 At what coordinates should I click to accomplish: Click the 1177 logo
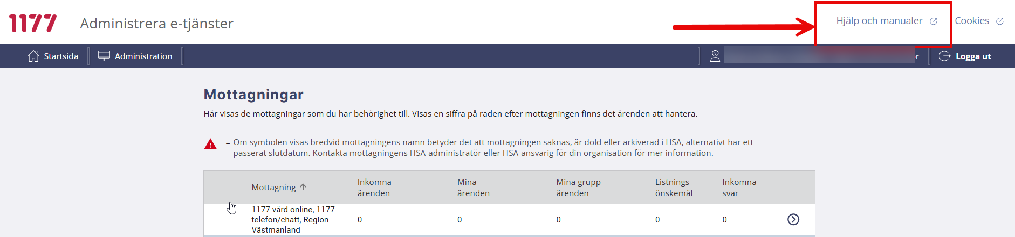click(32, 23)
